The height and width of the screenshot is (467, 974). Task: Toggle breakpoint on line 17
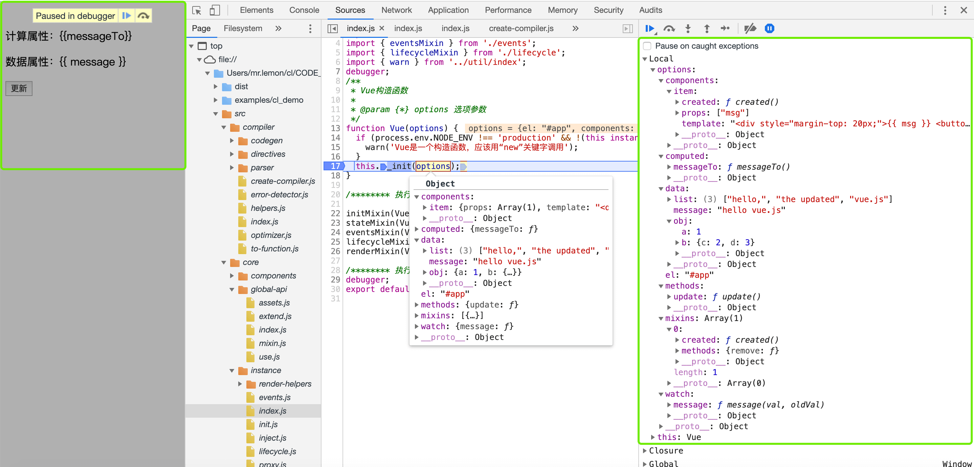[335, 166]
